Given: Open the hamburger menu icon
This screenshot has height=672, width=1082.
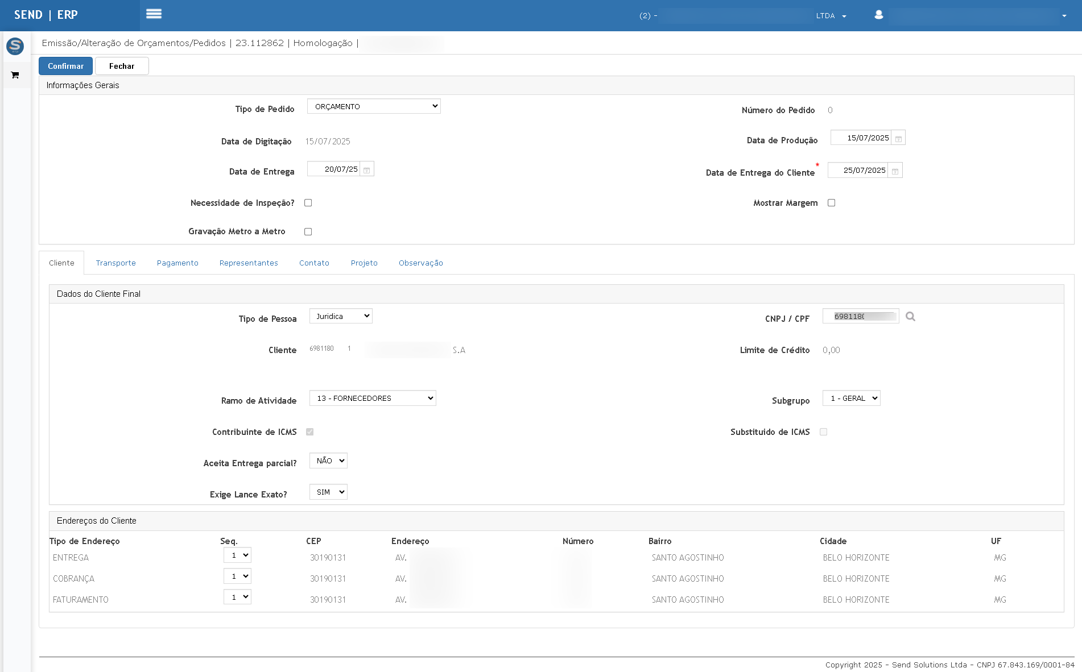Looking at the screenshot, I should (154, 14).
